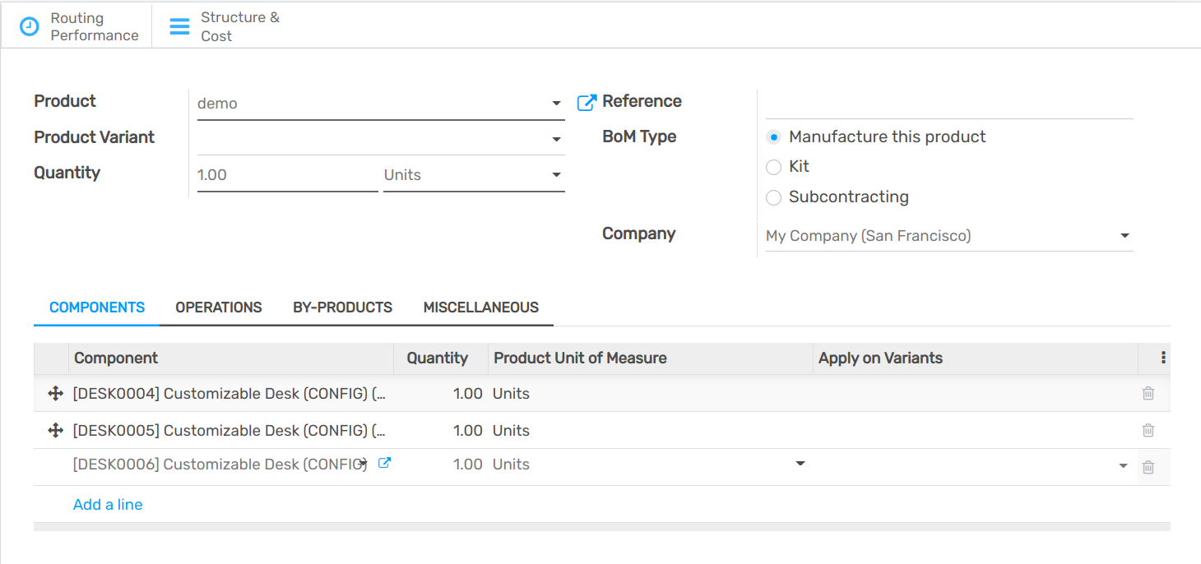Switch to the Operations tab
The width and height of the screenshot is (1201, 564).
[x=219, y=307]
